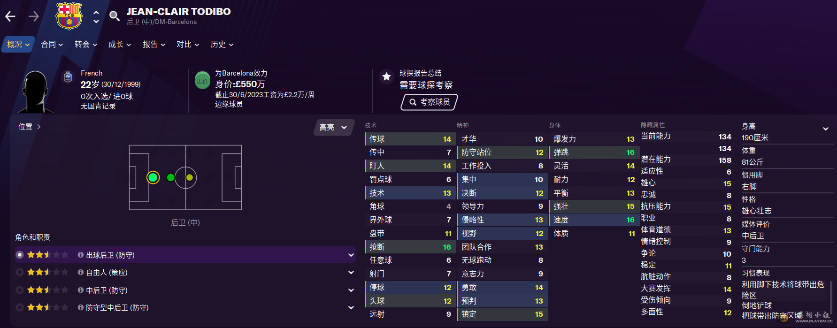The height and width of the screenshot is (328, 837).
Task: Open the 转会 menu
Action: click(x=85, y=44)
